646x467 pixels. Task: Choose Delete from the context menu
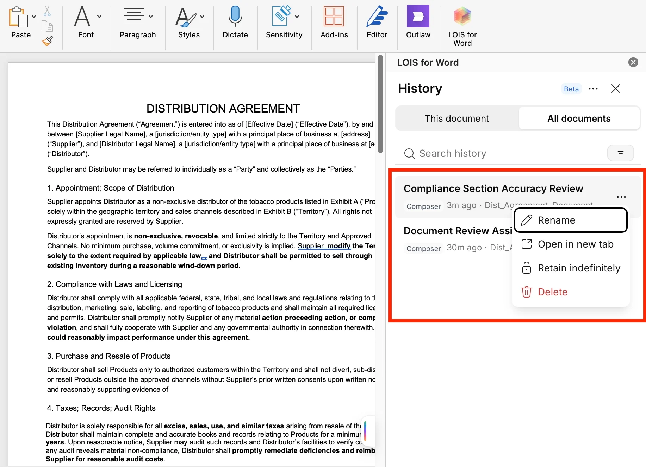point(571,292)
